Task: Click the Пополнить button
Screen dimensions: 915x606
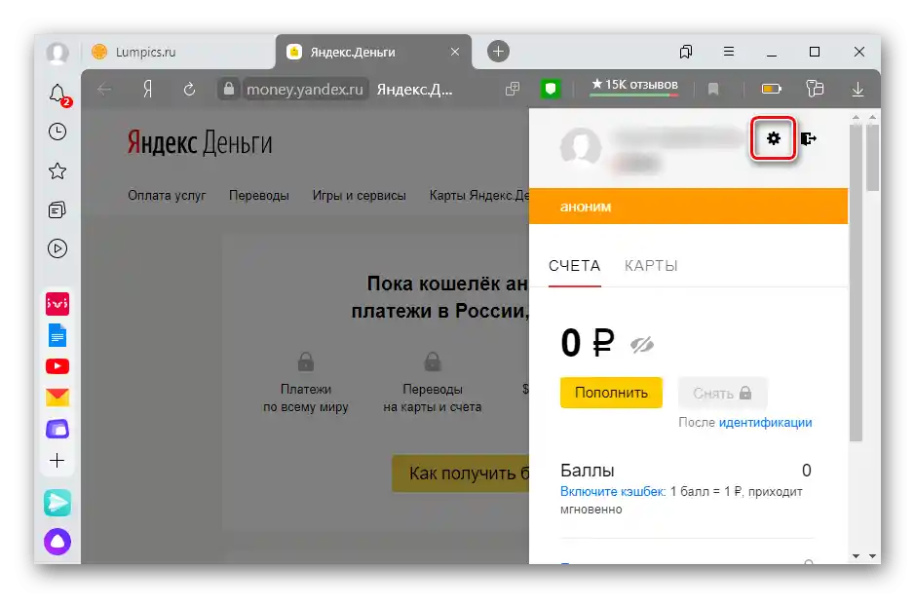Action: (x=611, y=393)
